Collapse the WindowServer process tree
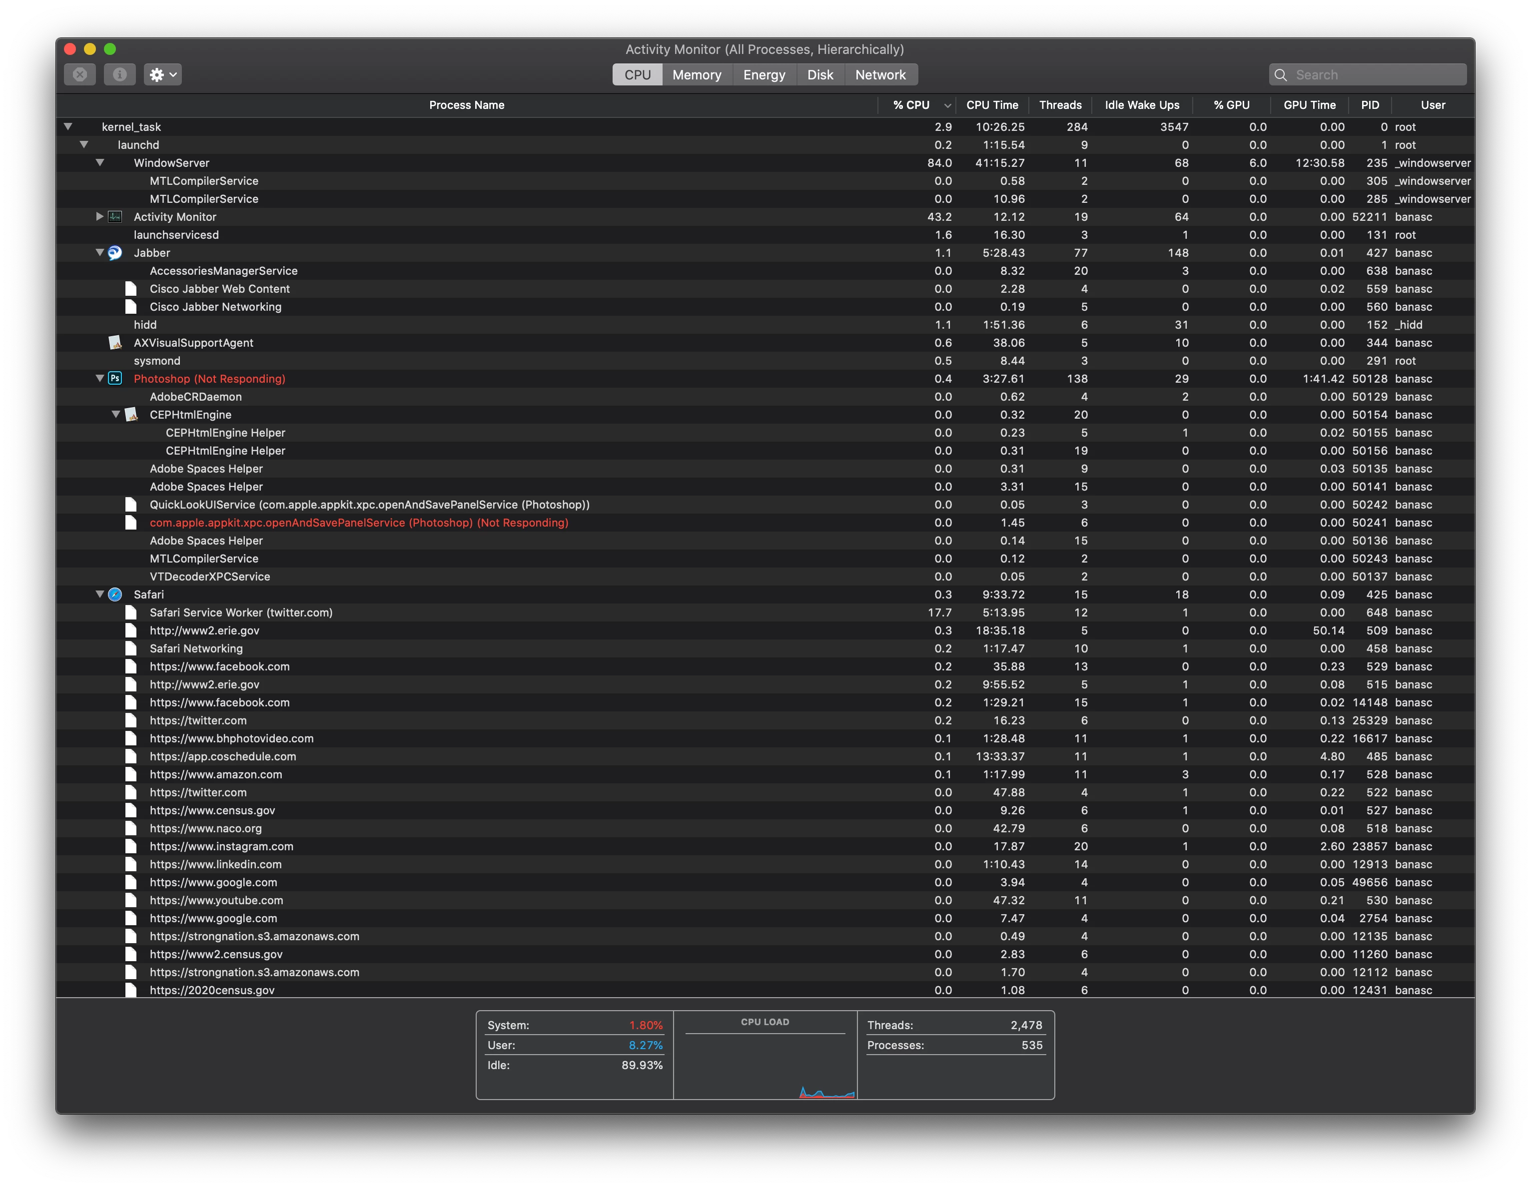 [99, 162]
